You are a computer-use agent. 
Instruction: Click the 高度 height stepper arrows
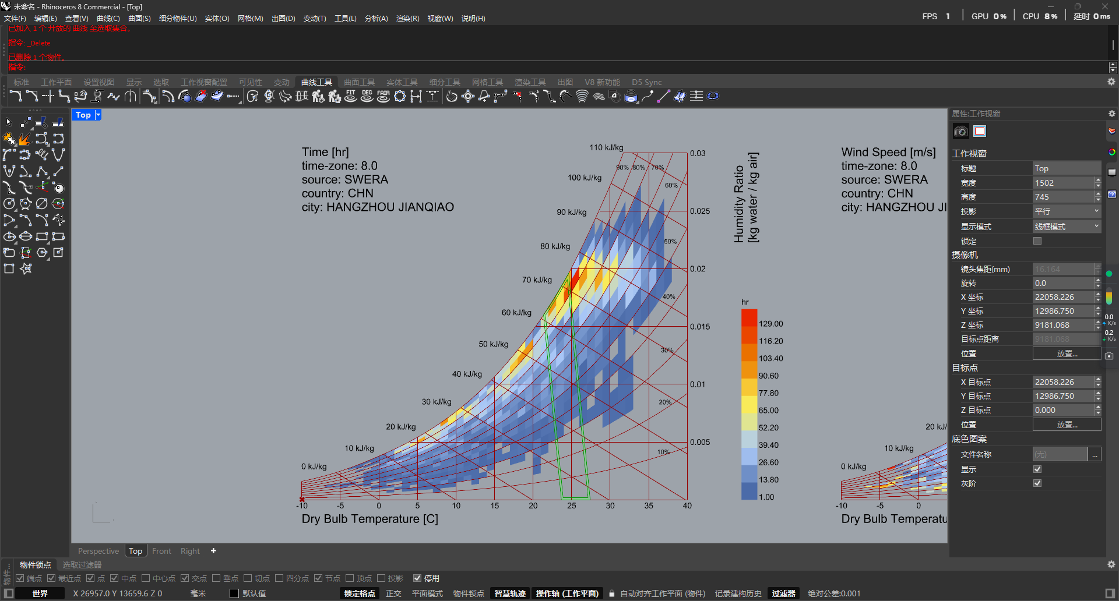tap(1098, 197)
